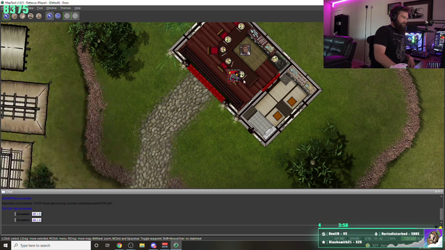The image size is (445, 250).
Task: Open the Windows Start menu
Action: [x=6, y=245]
